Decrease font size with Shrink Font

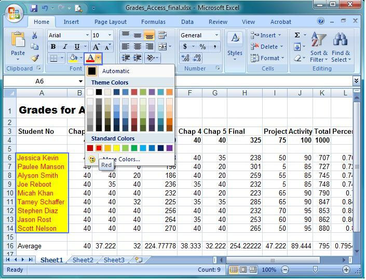107,47
